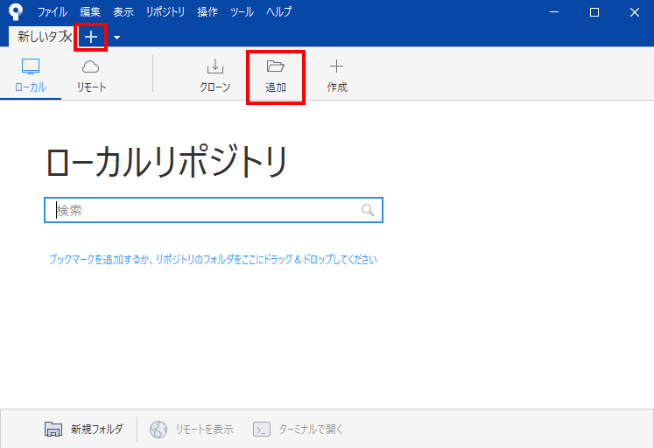The height and width of the screenshot is (448, 654).
Task: Open the クローン repository option
Action: tap(214, 76)
